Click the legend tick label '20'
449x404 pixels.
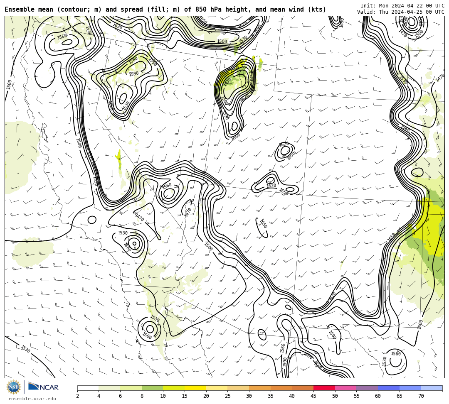pyautogui.click(x=206, y=396)
